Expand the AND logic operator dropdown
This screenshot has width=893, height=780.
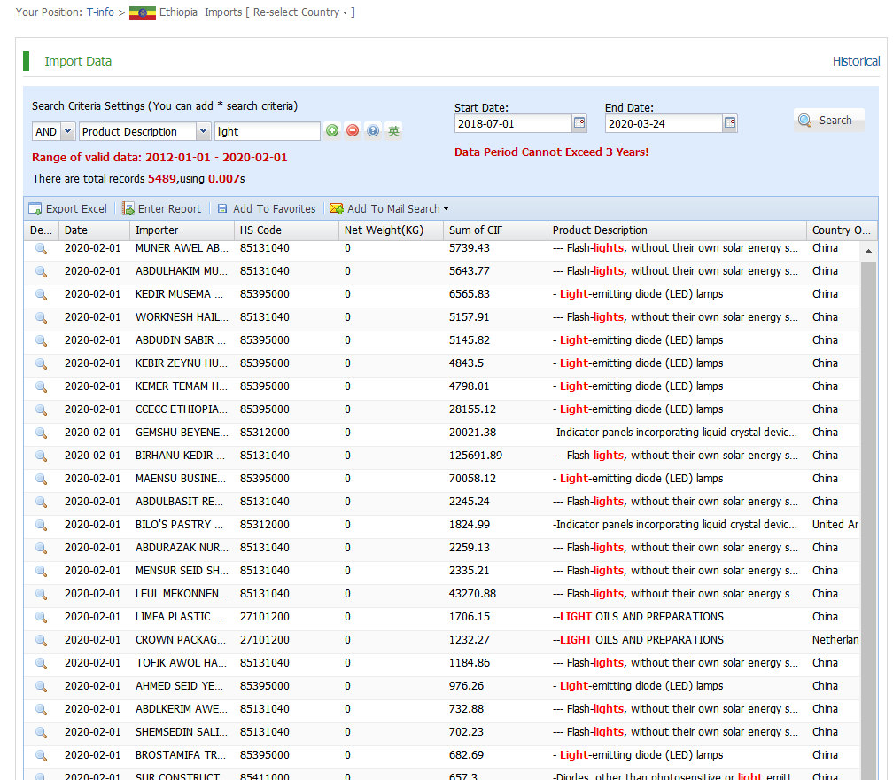pyautogui.click(x=67, y=131)
